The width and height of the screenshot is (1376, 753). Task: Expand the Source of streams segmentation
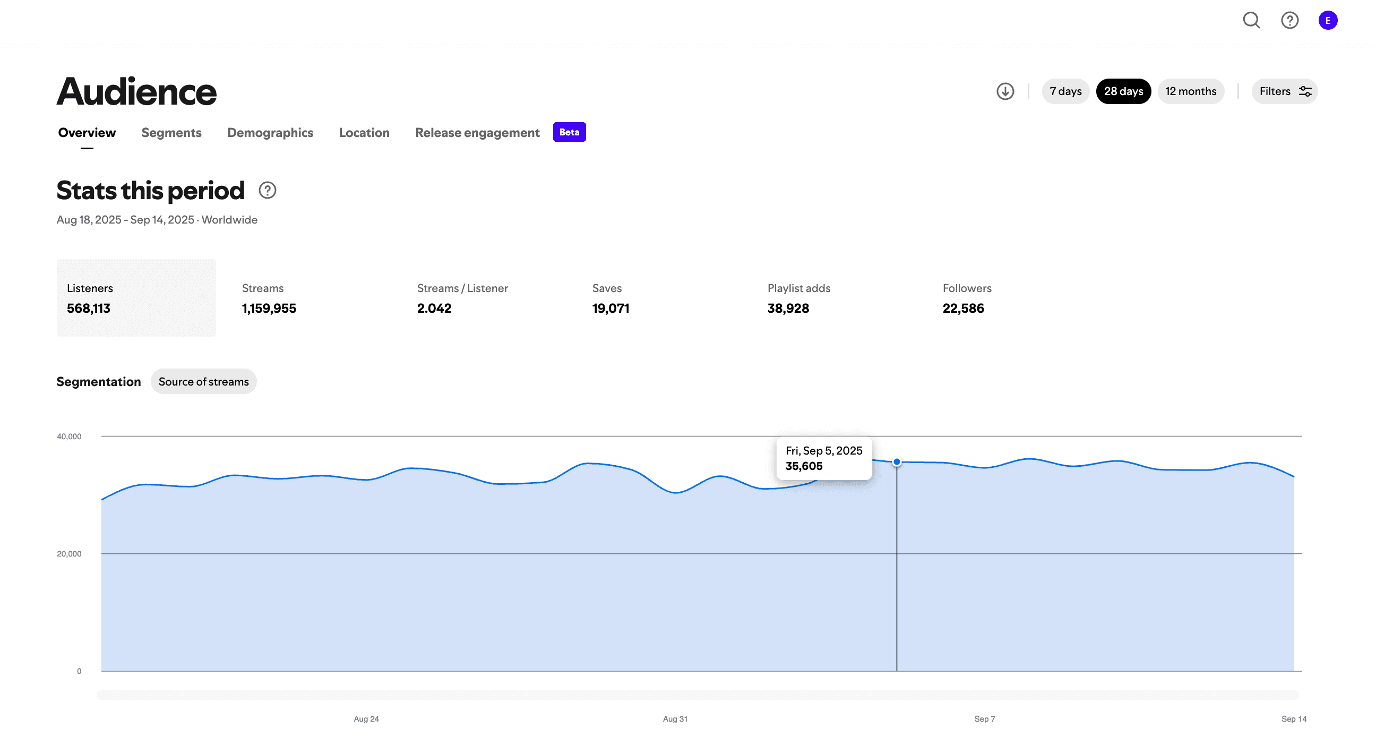pos(203,382)
